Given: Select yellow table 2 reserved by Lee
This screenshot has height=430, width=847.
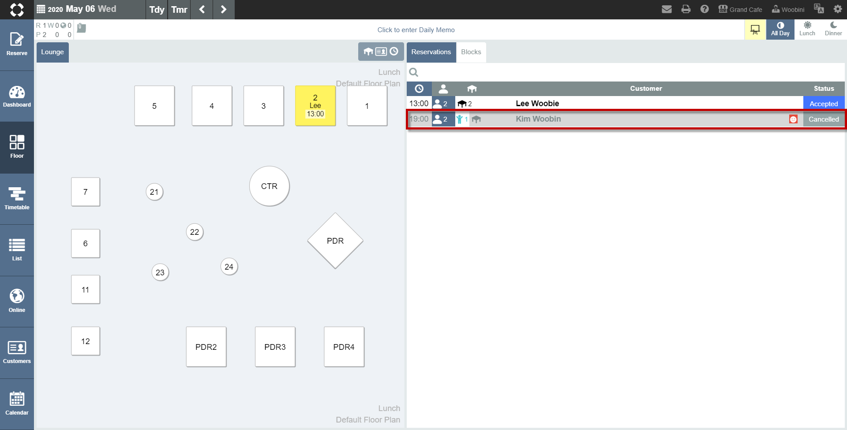Looking at the screenshot, I should coord(315,106).
